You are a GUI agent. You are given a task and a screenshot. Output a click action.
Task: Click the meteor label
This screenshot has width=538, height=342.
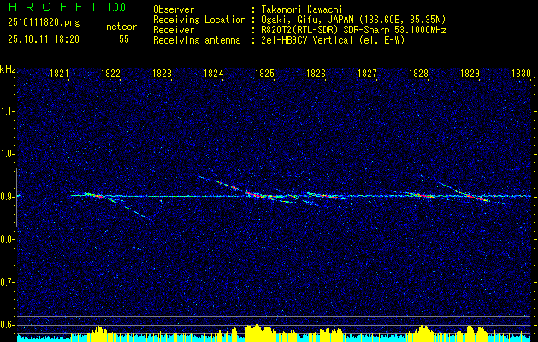(121, 27)
